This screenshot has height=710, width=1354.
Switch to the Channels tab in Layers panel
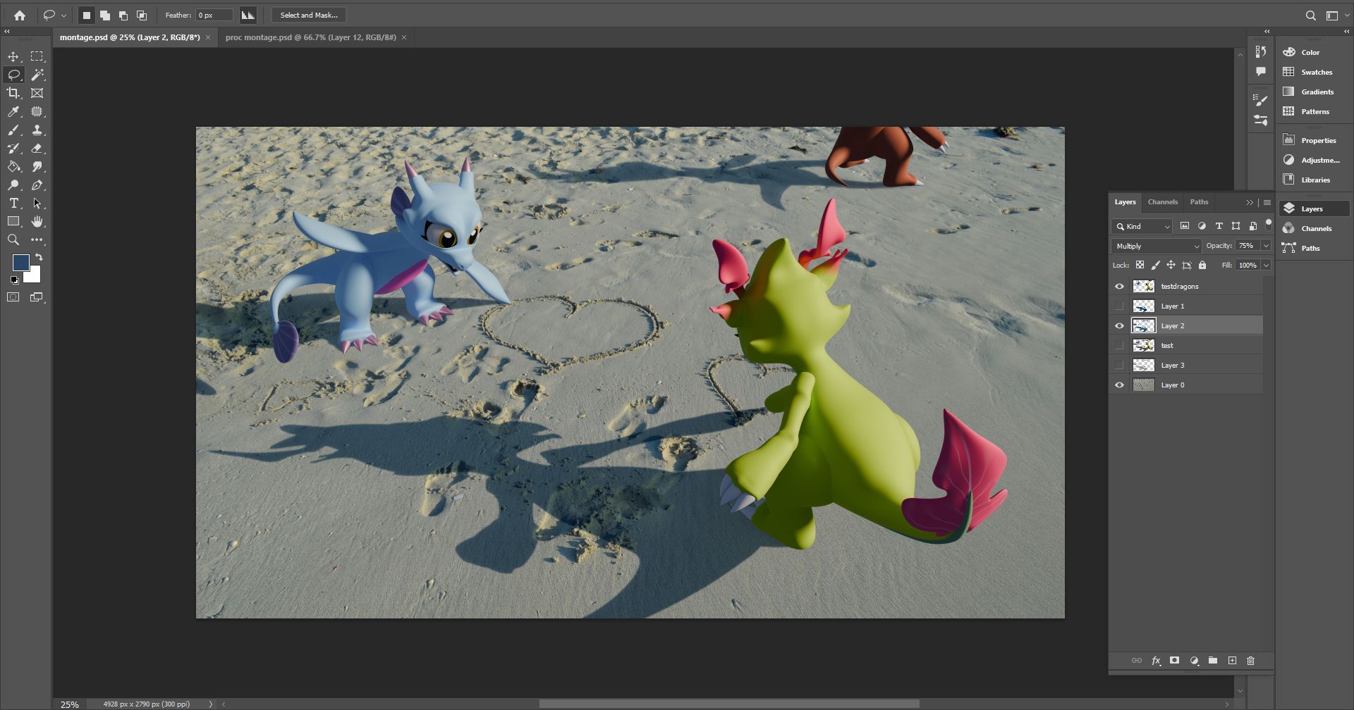pyautogui.click(x=1163, y=202)
